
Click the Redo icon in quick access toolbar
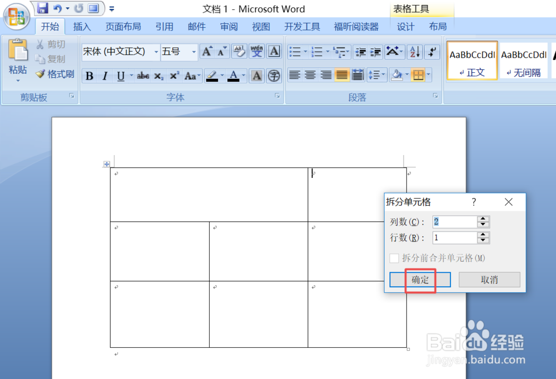click(x=79, y=8)
